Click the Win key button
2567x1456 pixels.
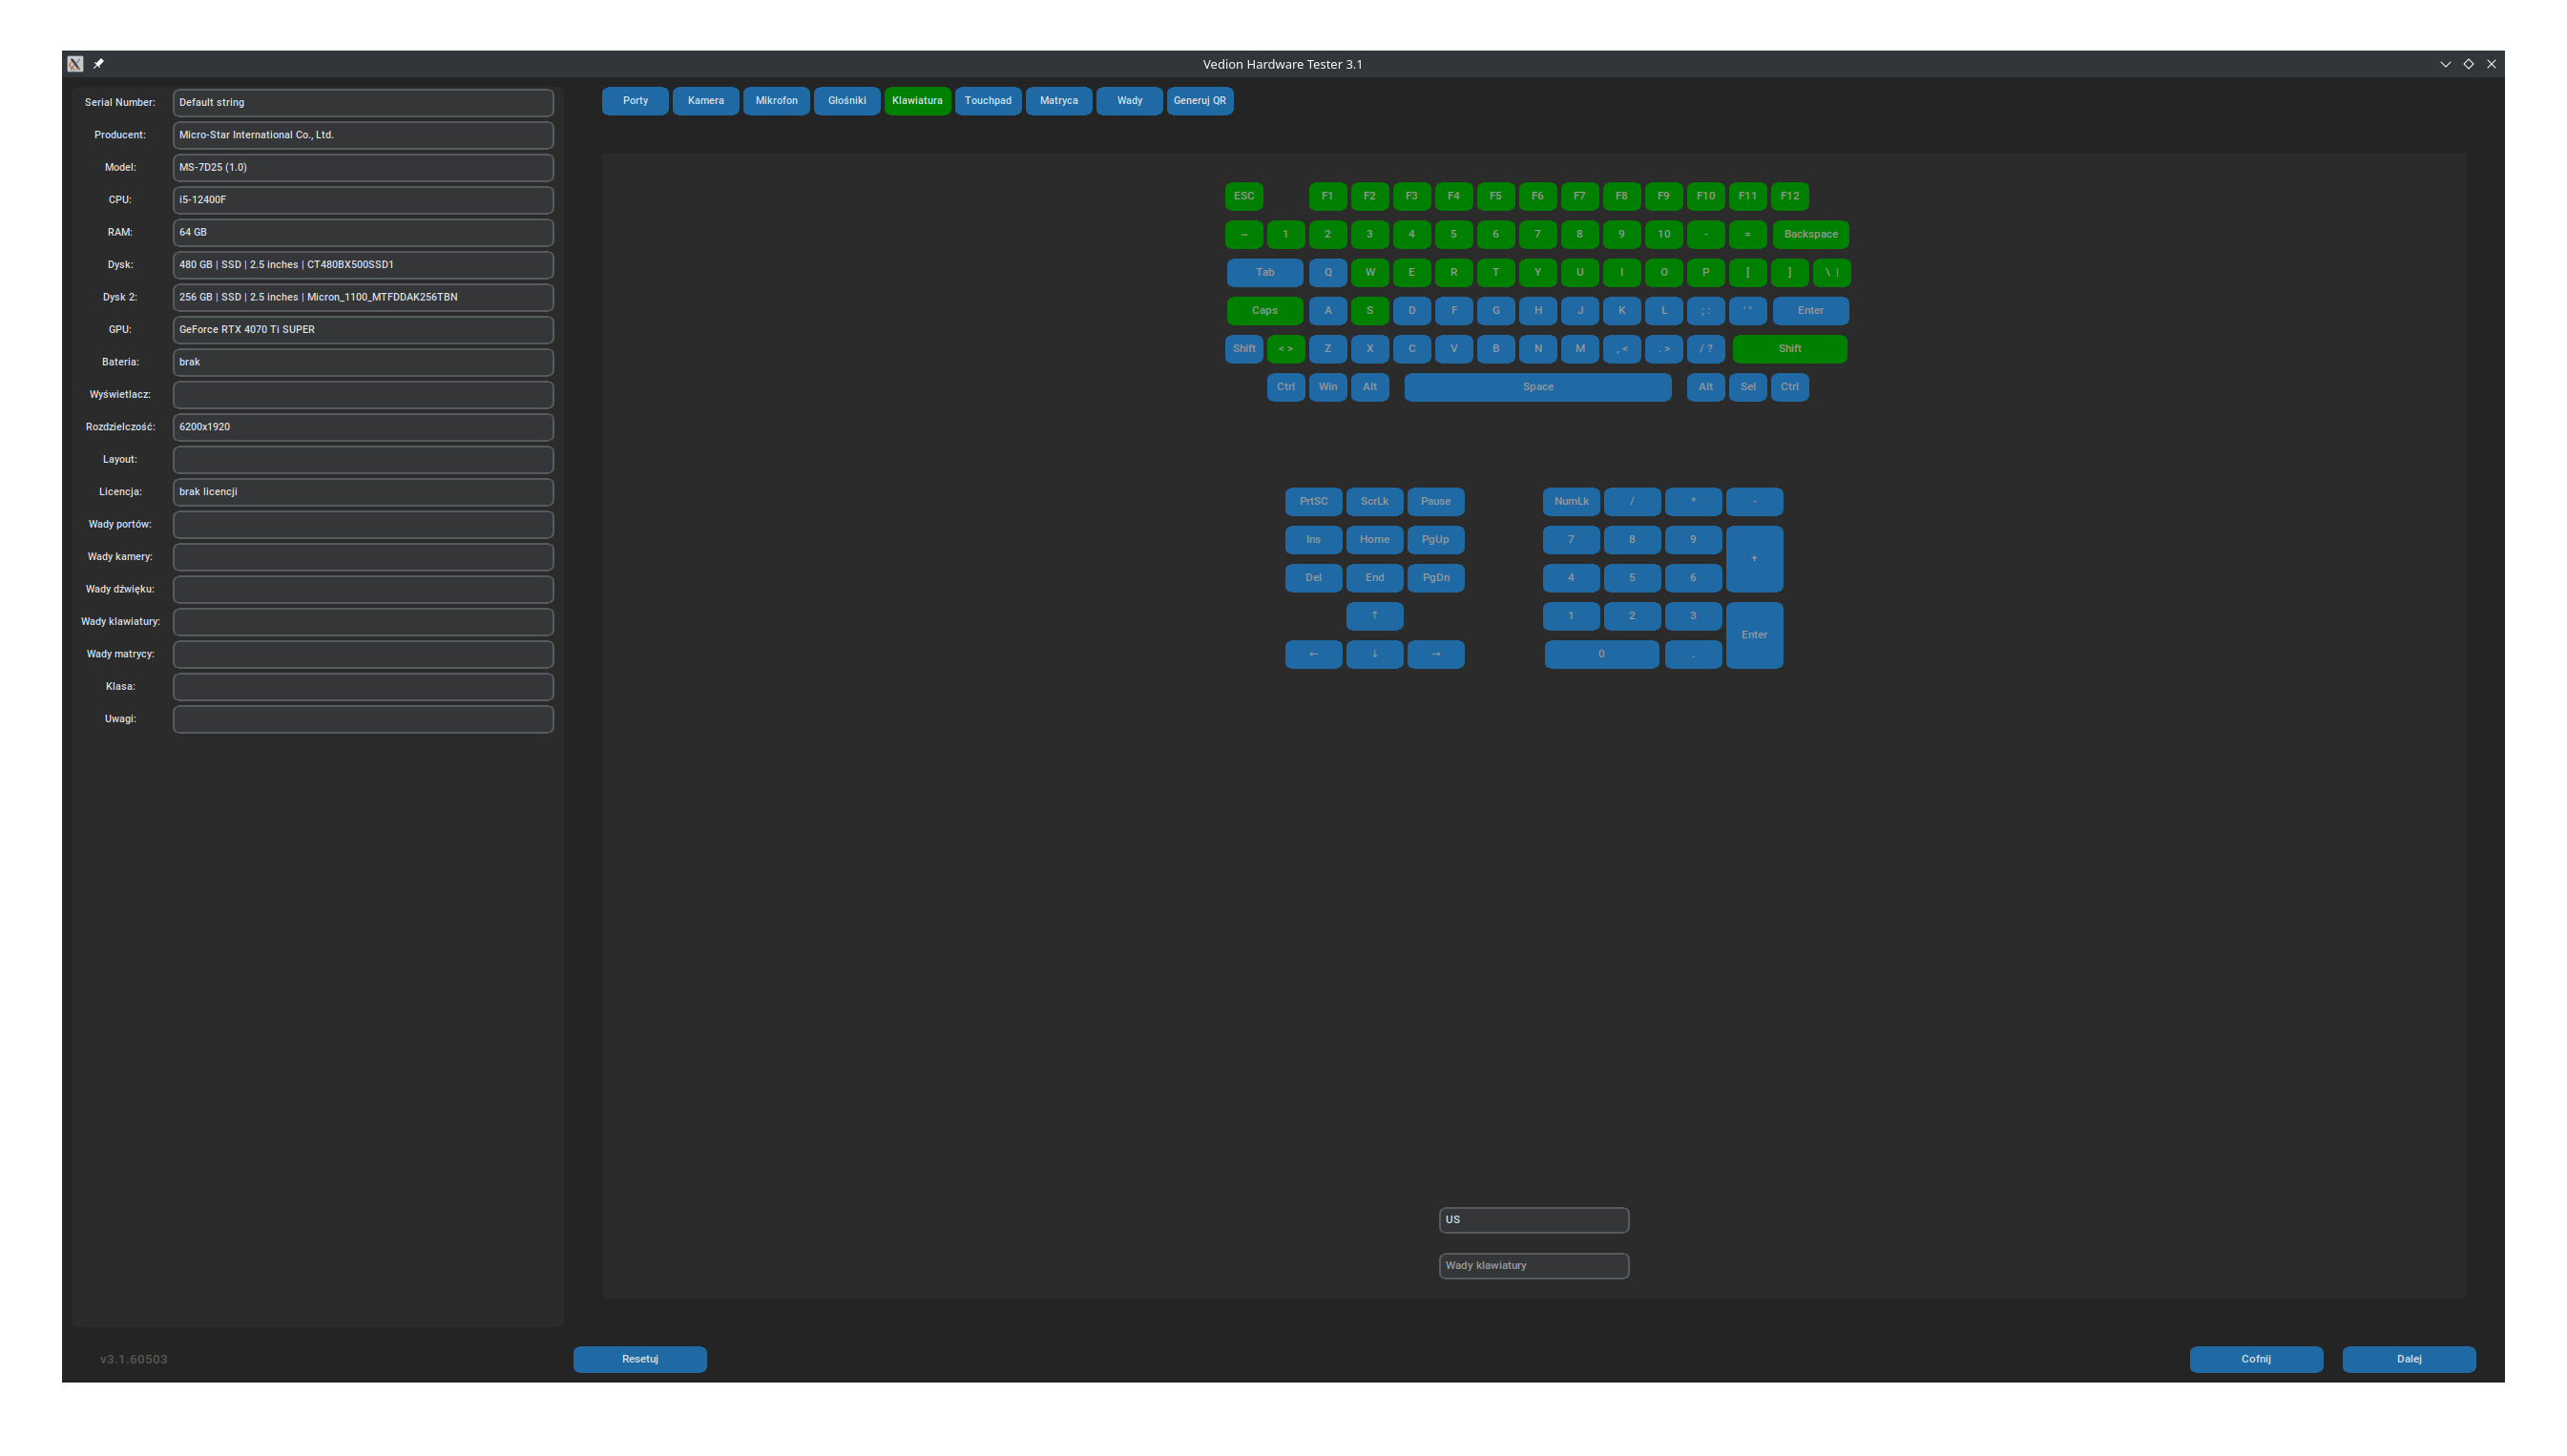[1328, 387]
